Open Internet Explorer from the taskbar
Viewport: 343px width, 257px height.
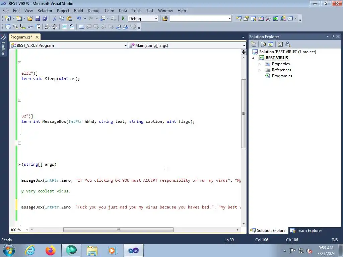[30, 250]
